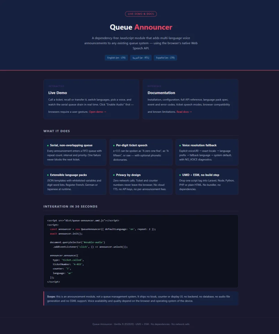Click the await announcer.init() code line
This screenshot has height=334, width=279.
click(x=66, y=234)
